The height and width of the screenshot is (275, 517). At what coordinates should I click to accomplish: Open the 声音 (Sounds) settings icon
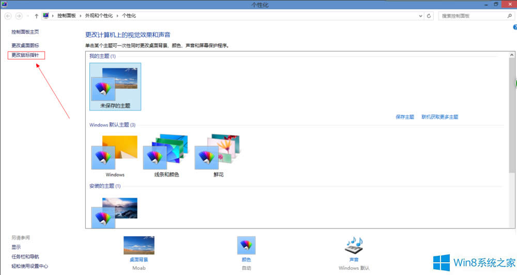click(x=354, y=246)
